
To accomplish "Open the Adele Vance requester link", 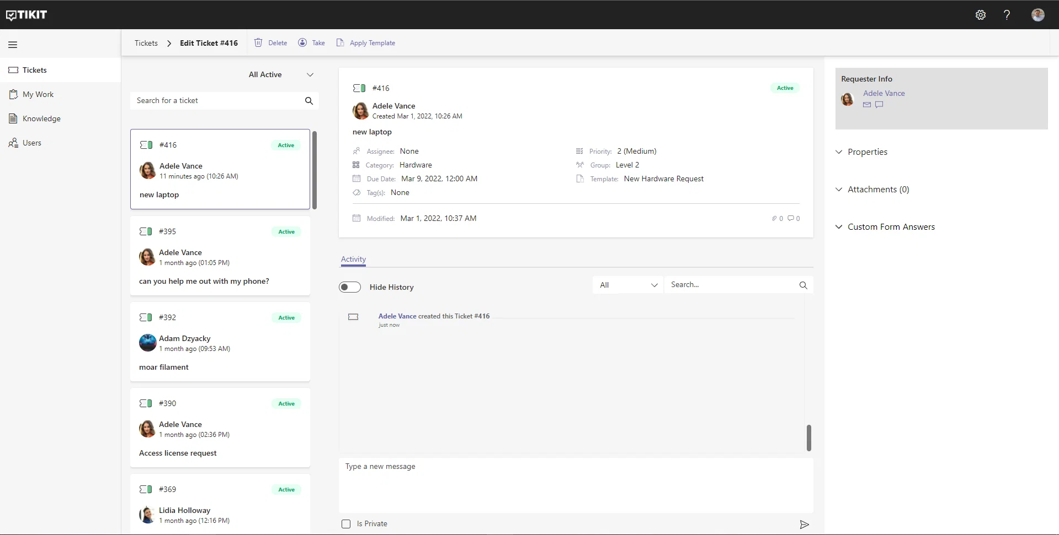I will [884, 93].
